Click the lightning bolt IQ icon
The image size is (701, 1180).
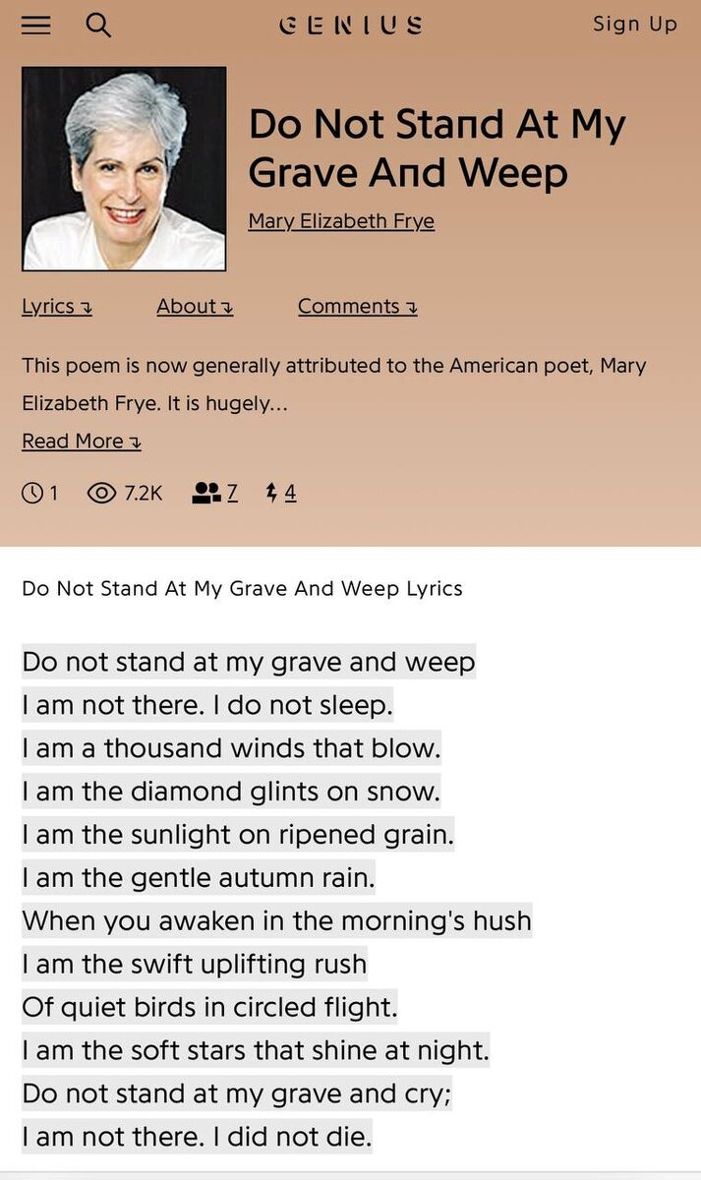pyautogui.click(x=272, y=493)
